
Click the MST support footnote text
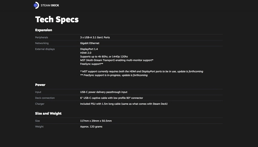click(142, 71)
